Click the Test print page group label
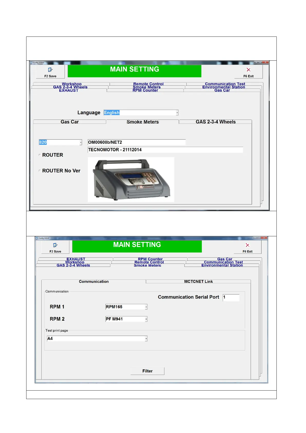306x433 pixels. [x=57, y=330]
